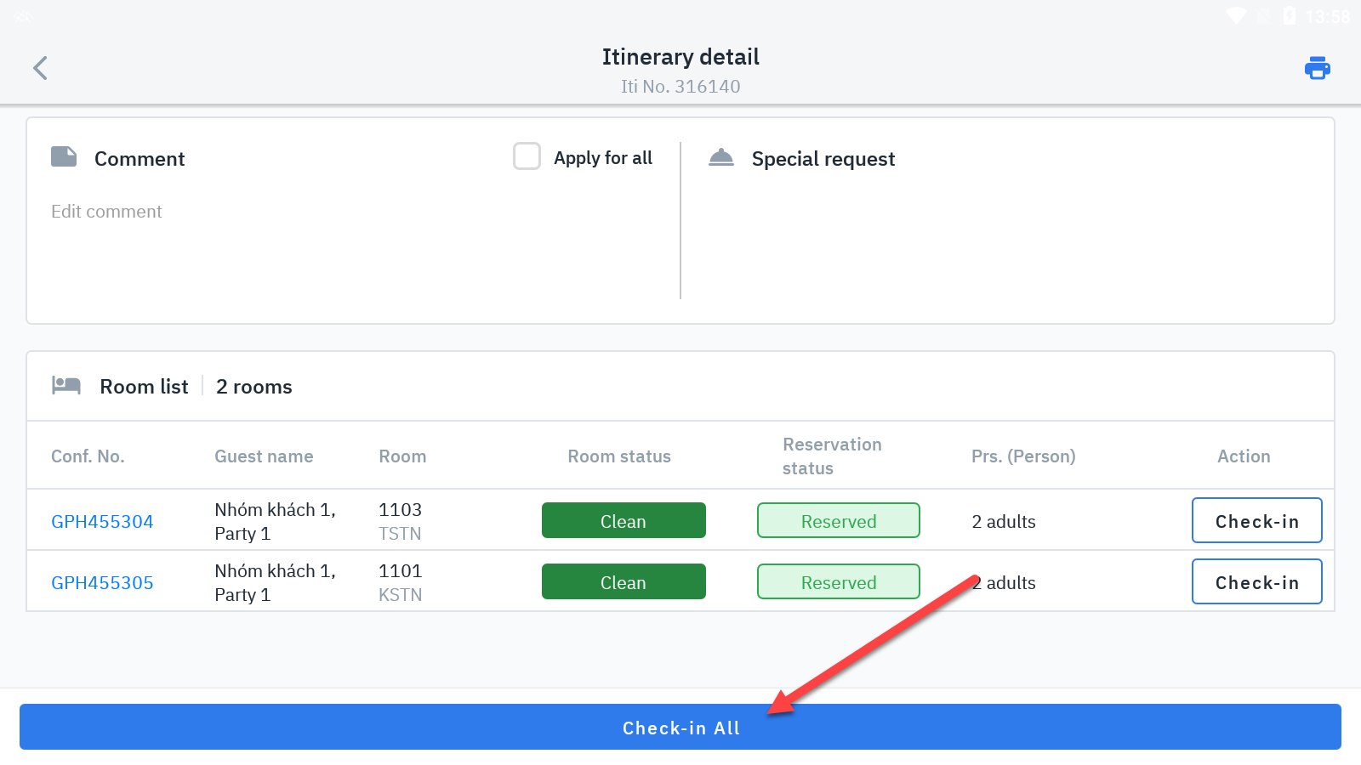Click the Special request bell icon
The width and height of the screenshot is (1361, 765).
(x=721, y=157)
